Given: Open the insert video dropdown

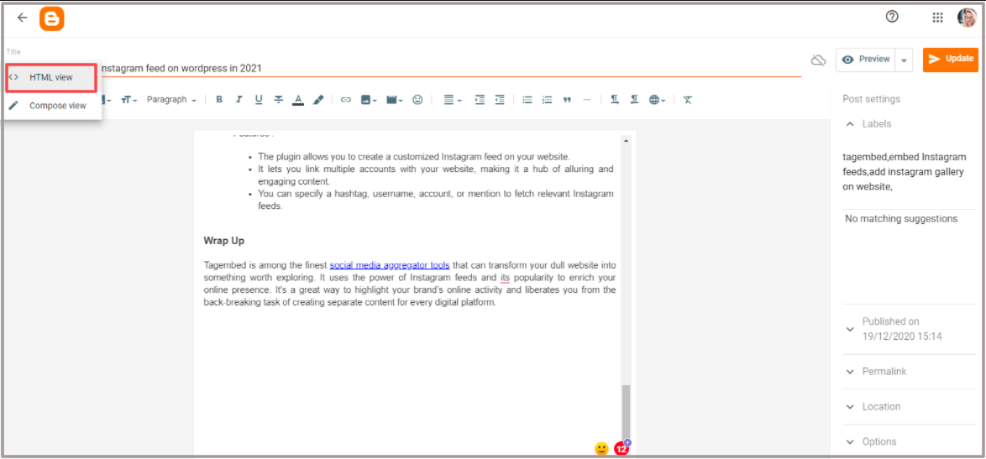Looking at the screenshot, I should pyautogui.click(x=394, y=99).
